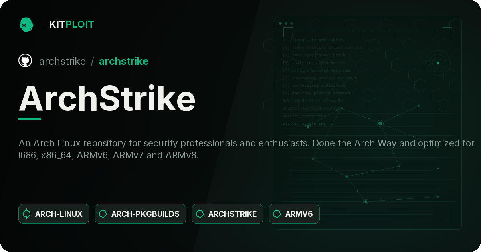Click crosshair icon in ARCHSTRIKE tag
Image resolution: width=481 pixels, height=252 pixels.
click(x=200, y=214)
